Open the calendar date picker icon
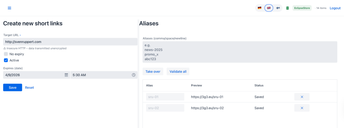Image resolution: width=344 pixels, height=128 pixels. click(x=66, y=75)
